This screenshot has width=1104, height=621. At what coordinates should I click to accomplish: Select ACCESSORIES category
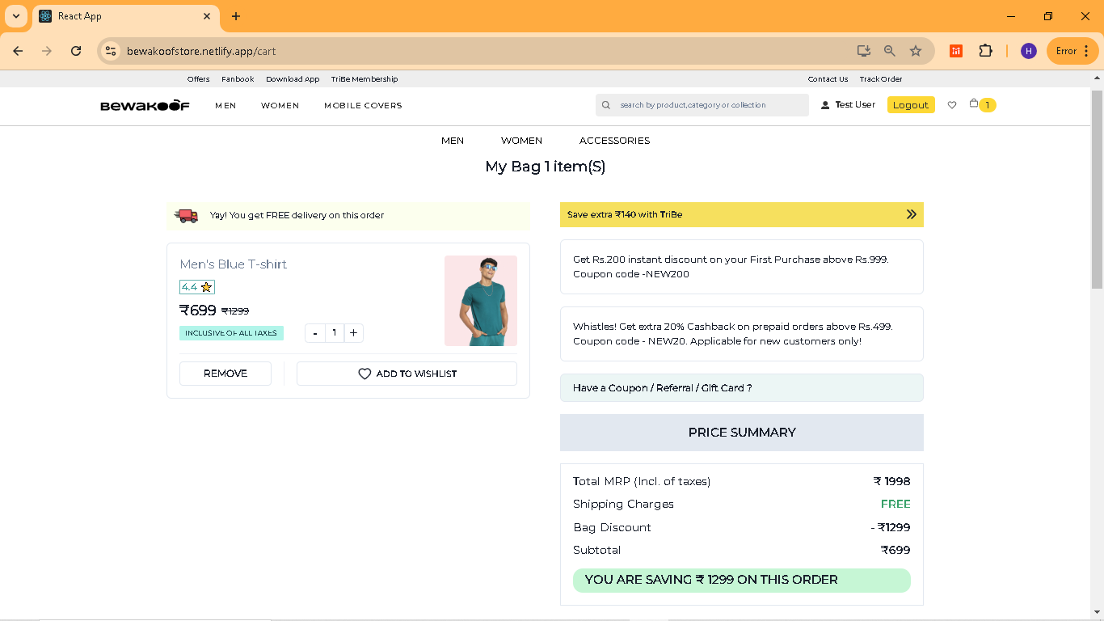(614, 141)
